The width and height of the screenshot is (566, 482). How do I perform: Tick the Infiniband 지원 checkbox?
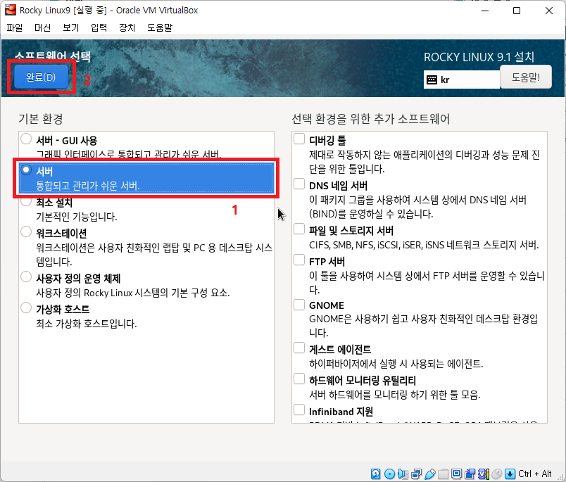click(x=299, y=410)
